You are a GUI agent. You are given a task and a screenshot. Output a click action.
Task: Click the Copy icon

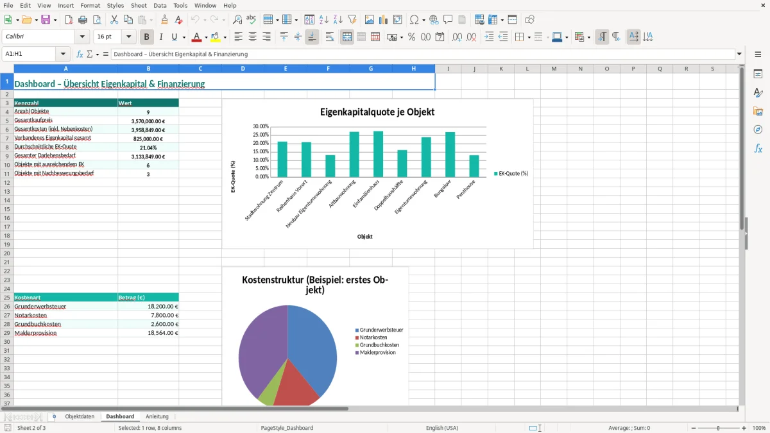pyautogui.click(x=128, y=20)
